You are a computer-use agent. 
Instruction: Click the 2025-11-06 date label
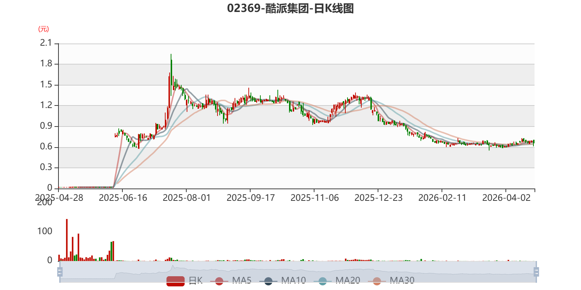pyautogui.click(x=314, y=198)
